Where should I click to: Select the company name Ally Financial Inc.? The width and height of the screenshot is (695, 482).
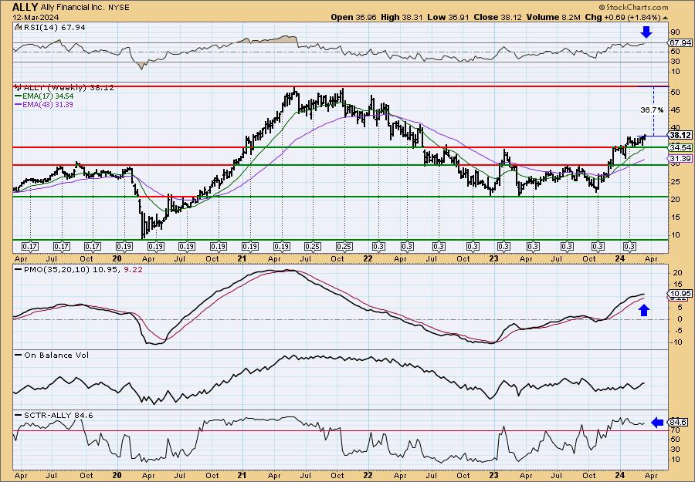73,8
